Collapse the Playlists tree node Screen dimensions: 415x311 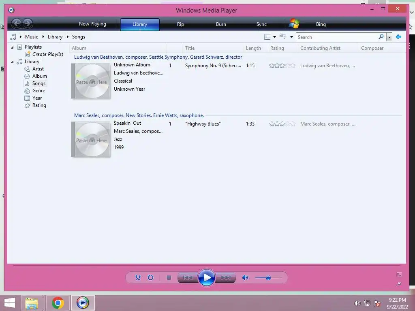[12, 47]
